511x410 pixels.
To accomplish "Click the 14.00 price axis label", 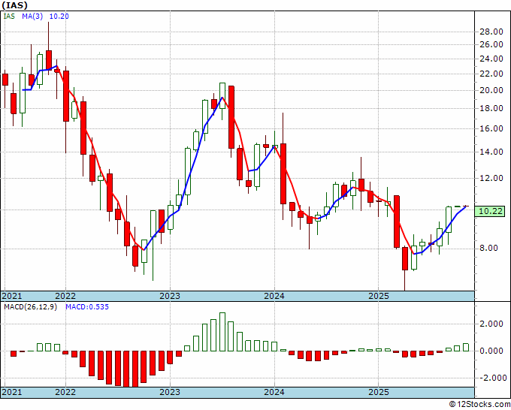I will pyautogui.click(x=491, y=152).
